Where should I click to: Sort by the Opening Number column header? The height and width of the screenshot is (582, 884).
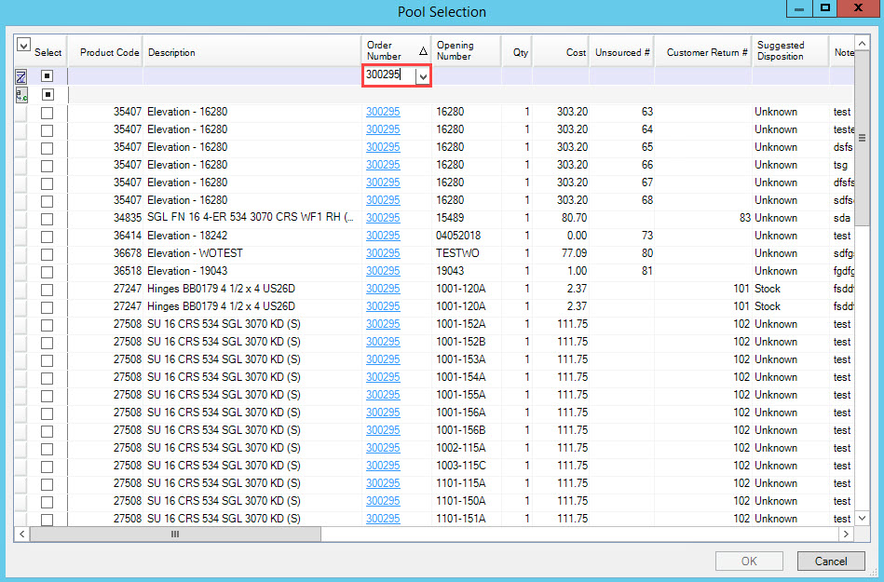[467, 50]
